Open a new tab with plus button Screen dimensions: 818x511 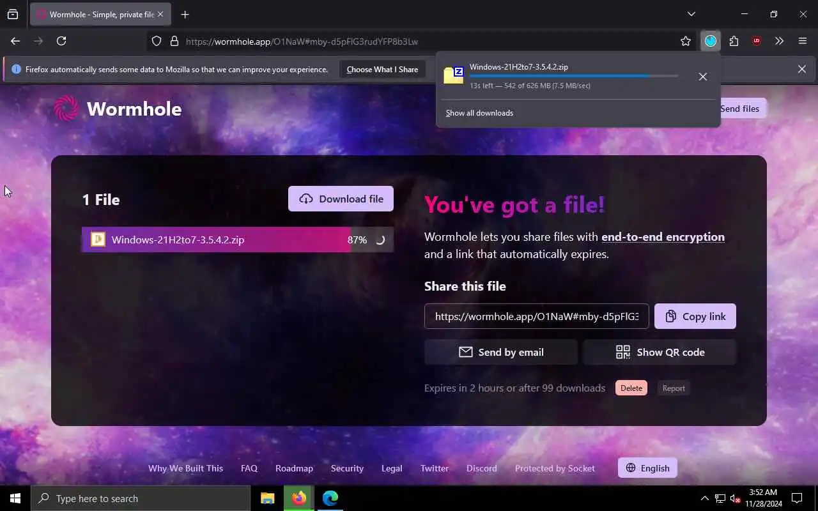pos(185,14)
